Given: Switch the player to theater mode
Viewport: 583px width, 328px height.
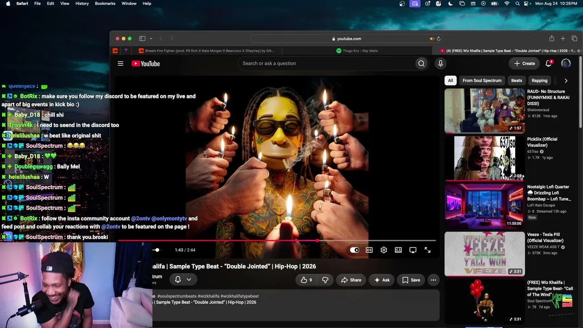Looking at the screenshot, I should [x=398, y=250].
